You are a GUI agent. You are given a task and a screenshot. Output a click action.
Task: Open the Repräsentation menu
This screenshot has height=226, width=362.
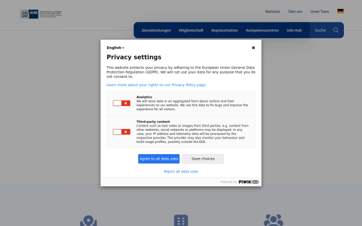[x=224, y=31]
